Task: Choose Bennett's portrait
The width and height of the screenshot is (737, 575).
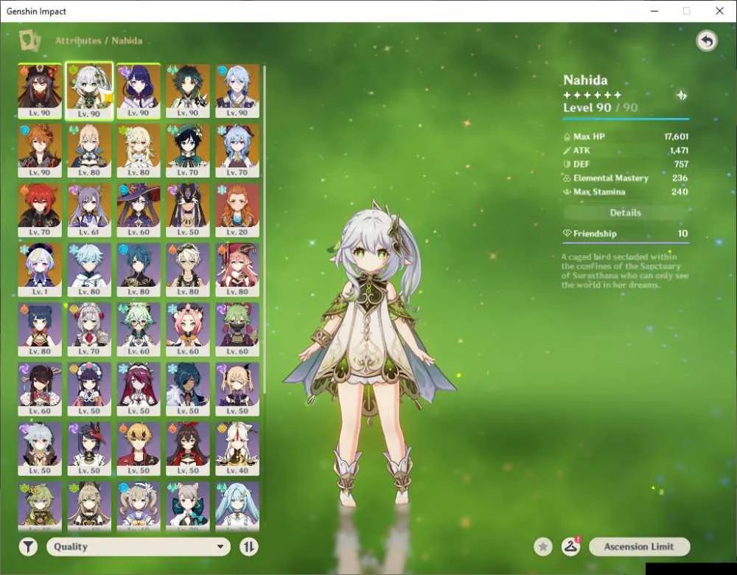Action: pyautogui.click(x=188, y=270)
